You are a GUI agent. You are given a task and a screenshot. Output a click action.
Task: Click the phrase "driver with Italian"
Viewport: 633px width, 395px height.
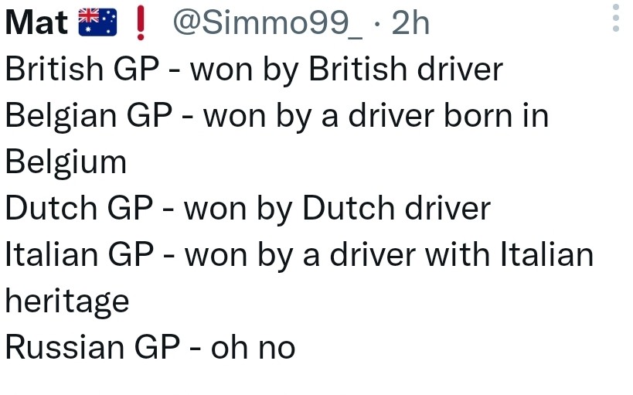(461, 255)
